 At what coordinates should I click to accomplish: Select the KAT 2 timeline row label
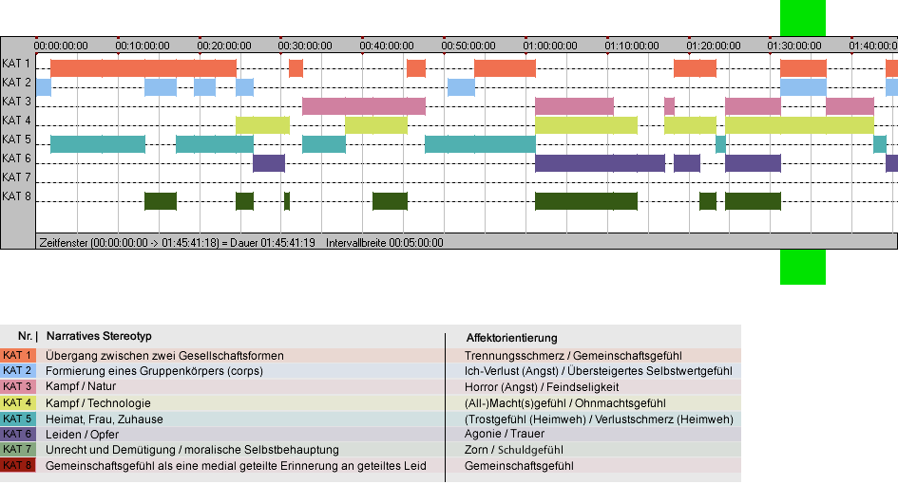(x=16, y=83)
